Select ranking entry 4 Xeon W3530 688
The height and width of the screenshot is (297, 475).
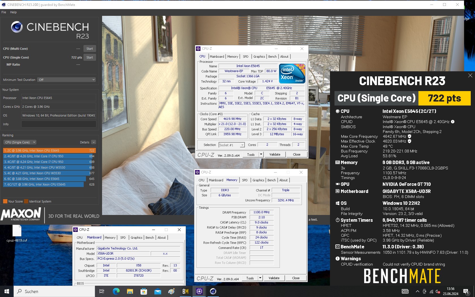coord(49,167)
